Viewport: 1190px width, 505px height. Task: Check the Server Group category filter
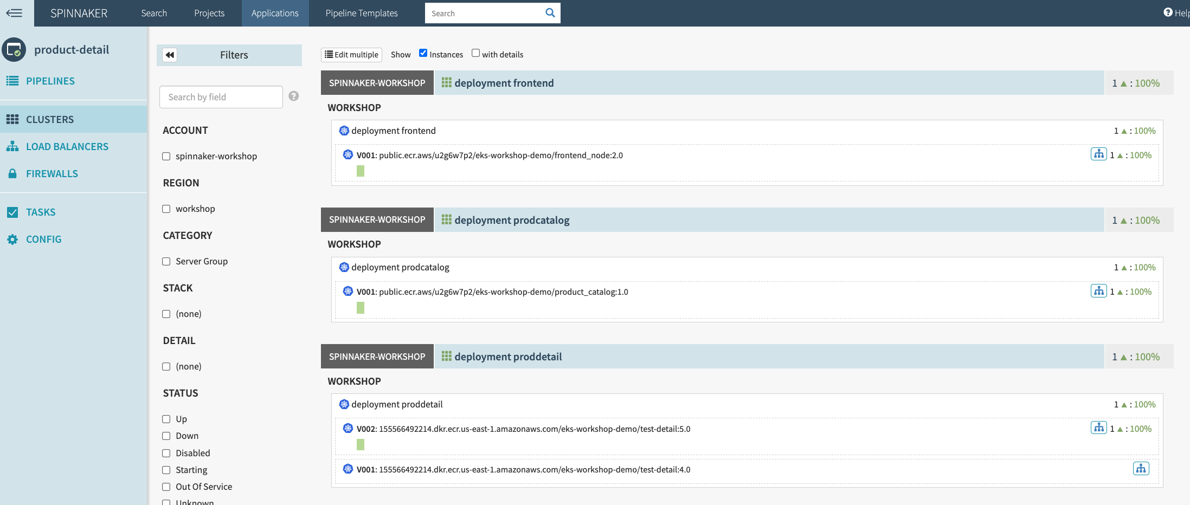point(166,261)
